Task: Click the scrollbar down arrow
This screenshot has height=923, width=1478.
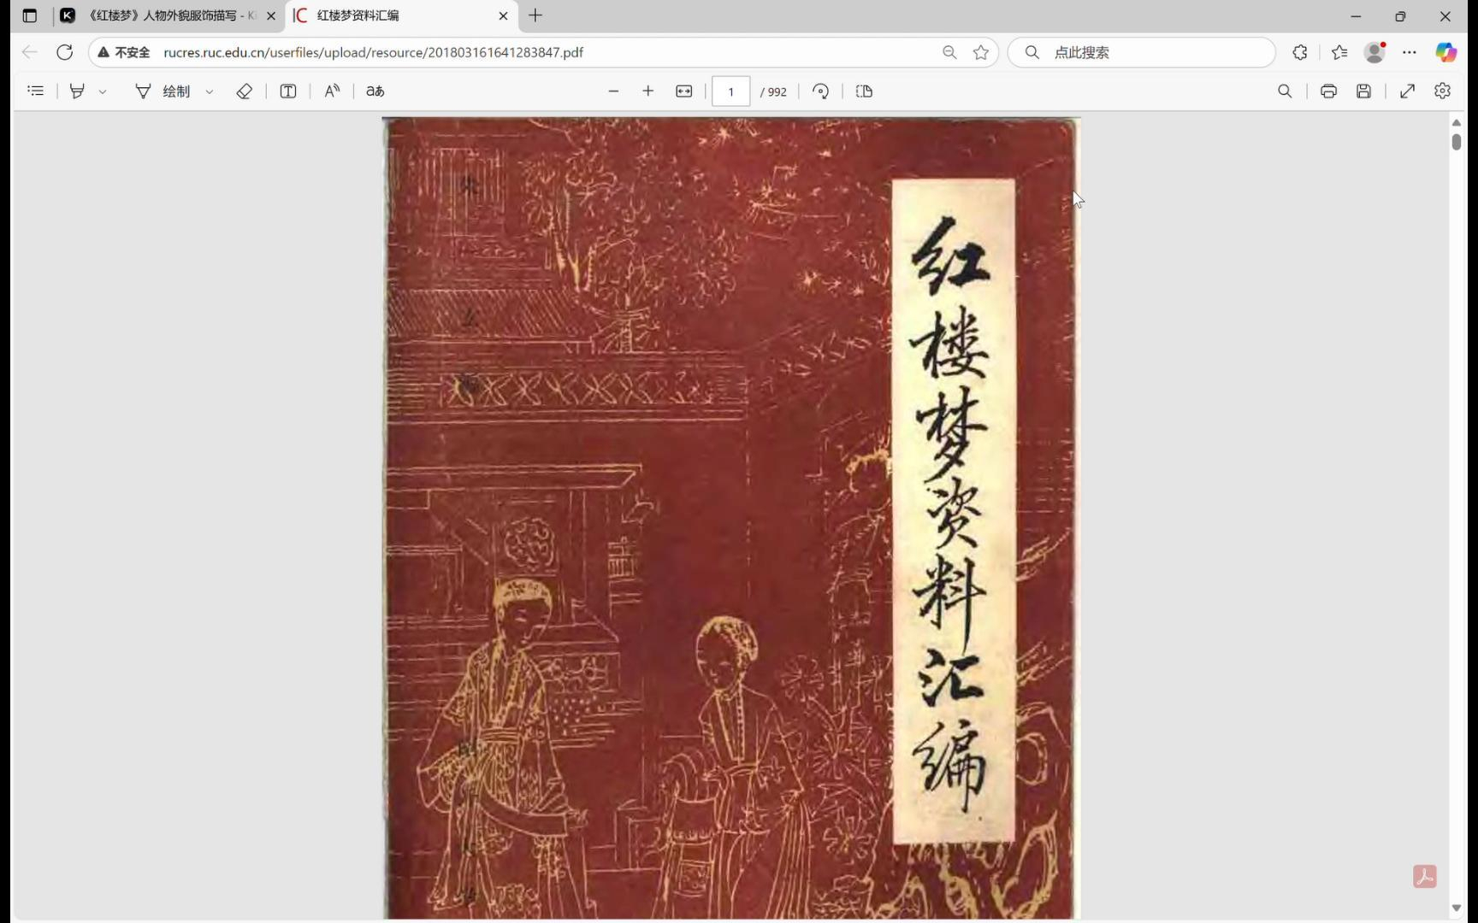Action: 1457,908
